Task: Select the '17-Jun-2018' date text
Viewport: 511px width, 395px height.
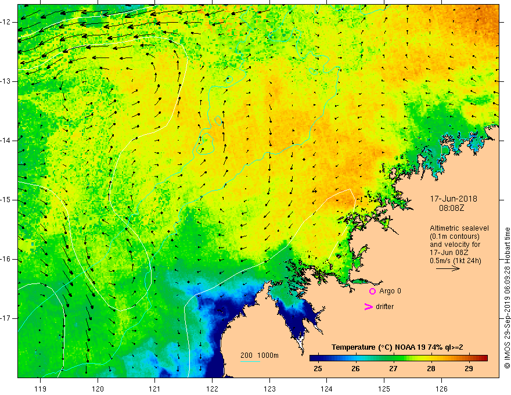Action: pos(454,199)
